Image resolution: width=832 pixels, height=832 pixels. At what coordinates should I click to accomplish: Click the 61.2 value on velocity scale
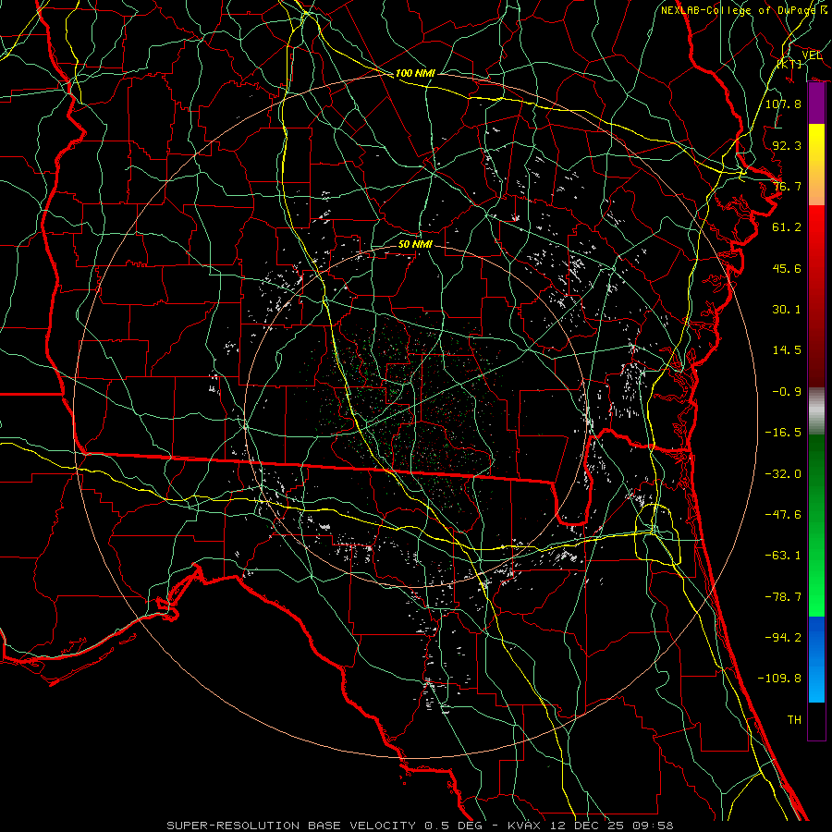click(x=787, y=227)
